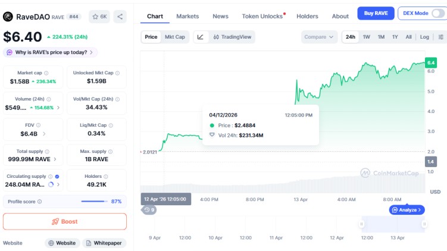447x251 pixels.
Task: Open the Holders tab
Action: click(x=307, y=16)
